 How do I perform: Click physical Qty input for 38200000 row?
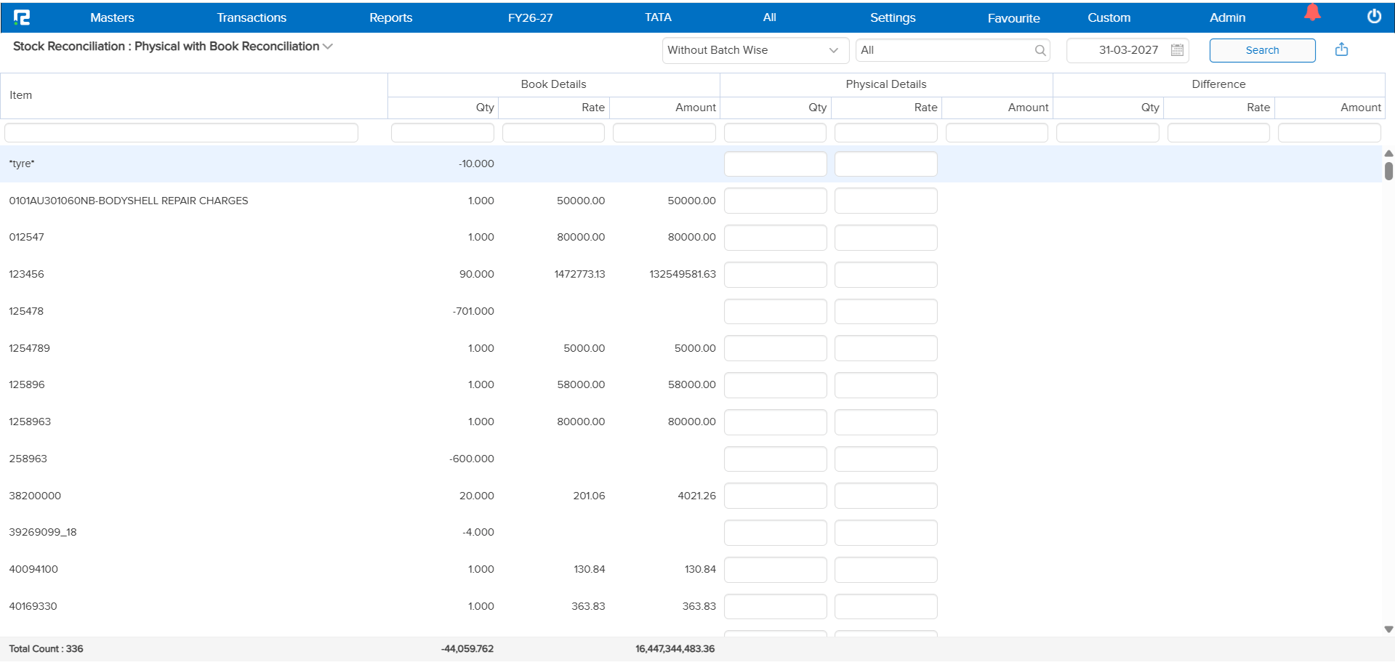(x=775, y=496)
